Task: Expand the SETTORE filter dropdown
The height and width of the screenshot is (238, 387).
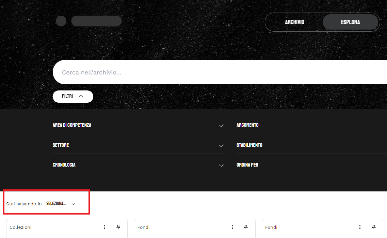Action: point(138,145)
